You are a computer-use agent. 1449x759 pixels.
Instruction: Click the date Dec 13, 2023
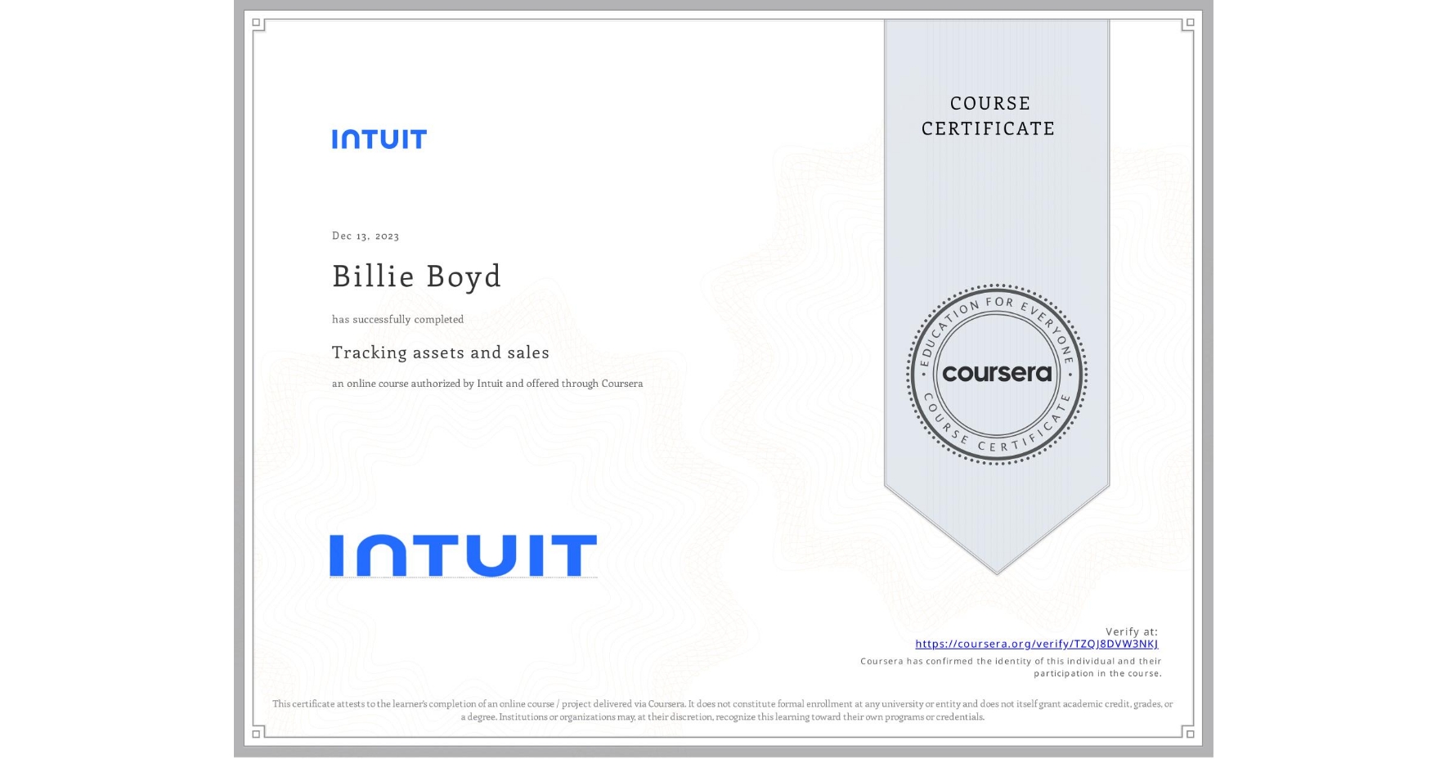pos(366,236)
